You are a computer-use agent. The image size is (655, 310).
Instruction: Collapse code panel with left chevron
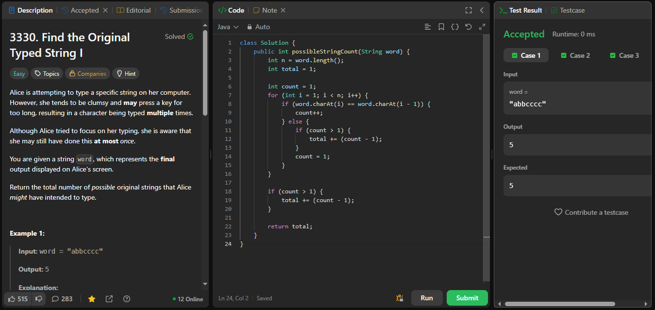pyautogui.click(x=481, y=10)
